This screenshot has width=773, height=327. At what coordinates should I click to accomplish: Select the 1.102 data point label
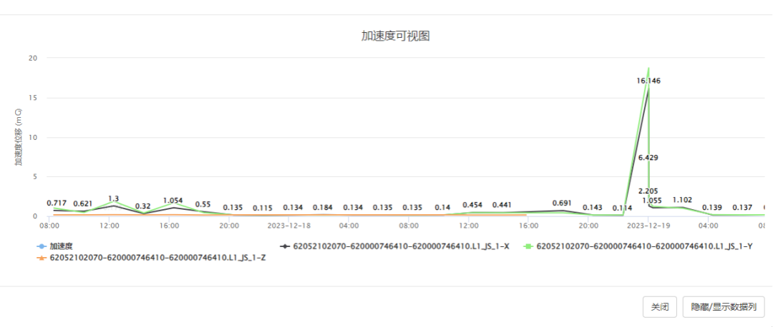(x=682, y=201)
